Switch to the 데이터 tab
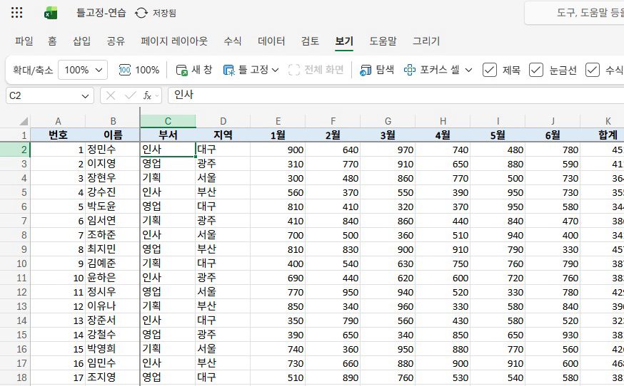The height and width of the screenshot is (386, 624). tap(271, 41)
